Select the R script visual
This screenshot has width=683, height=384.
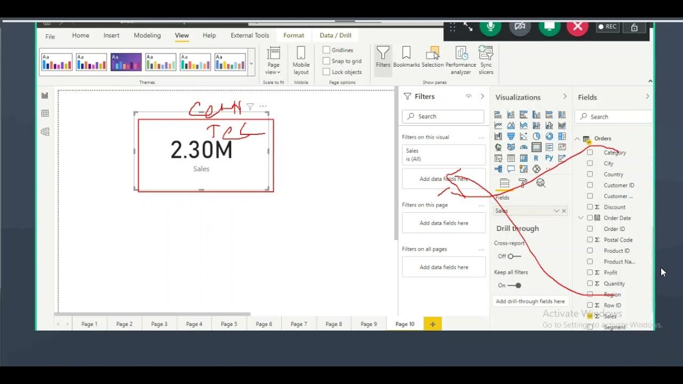tap(536, 158)
